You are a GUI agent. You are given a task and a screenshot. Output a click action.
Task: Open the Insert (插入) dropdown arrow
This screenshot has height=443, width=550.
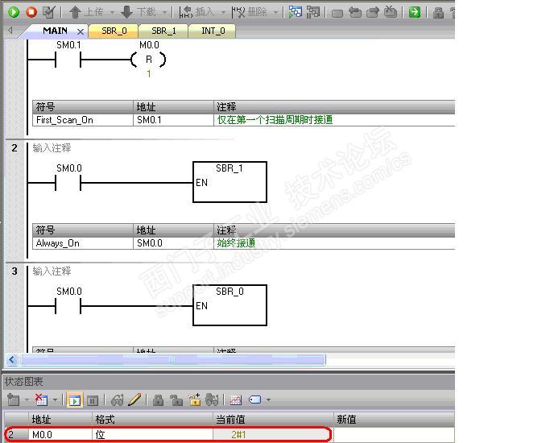(223, 13)
